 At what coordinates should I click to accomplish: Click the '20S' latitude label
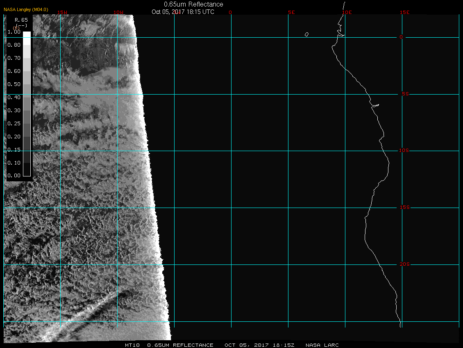(x=404, y=264)
